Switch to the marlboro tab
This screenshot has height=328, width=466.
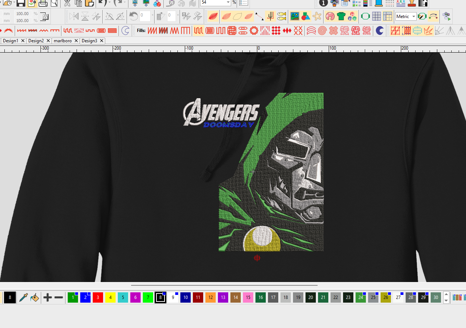(x=63, y=41)
